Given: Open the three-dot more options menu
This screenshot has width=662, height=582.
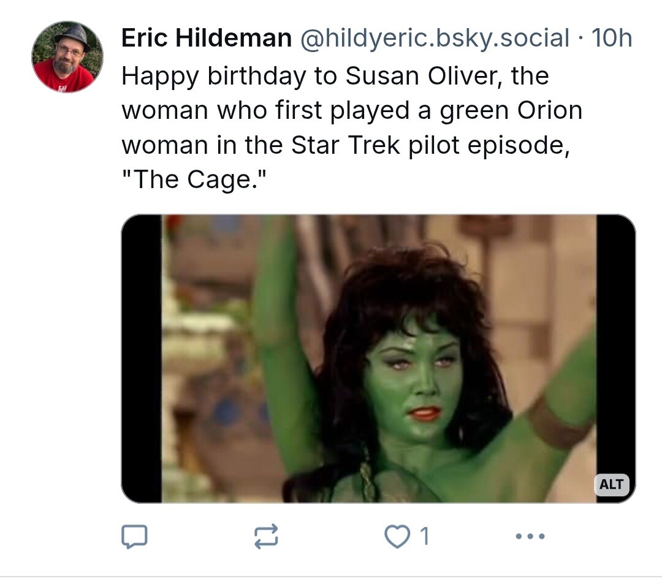Looking at the screenshot, I should tap(530, 536).
